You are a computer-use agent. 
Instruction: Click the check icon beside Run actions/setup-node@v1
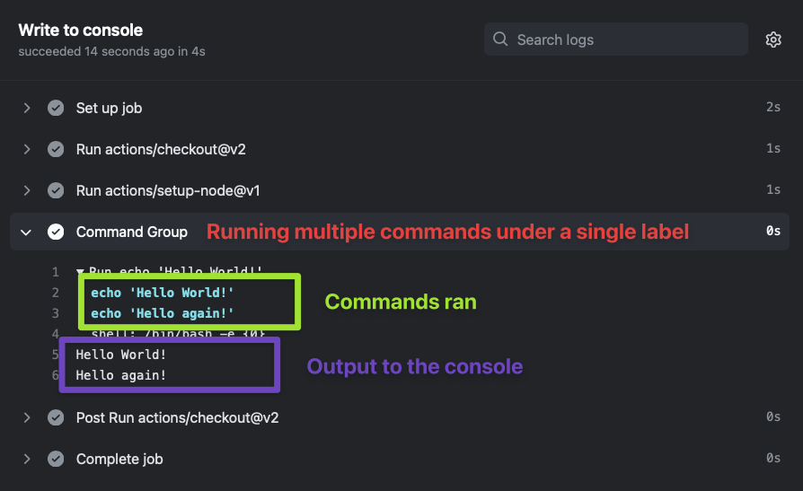coord(56,190)
